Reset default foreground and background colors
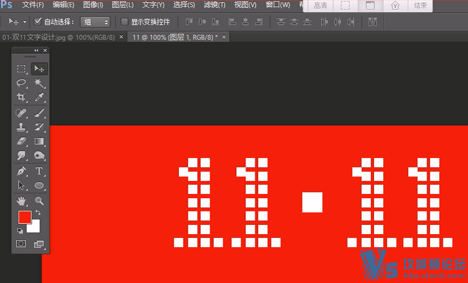This screenshot has height=283, width=468. (20, 230)
